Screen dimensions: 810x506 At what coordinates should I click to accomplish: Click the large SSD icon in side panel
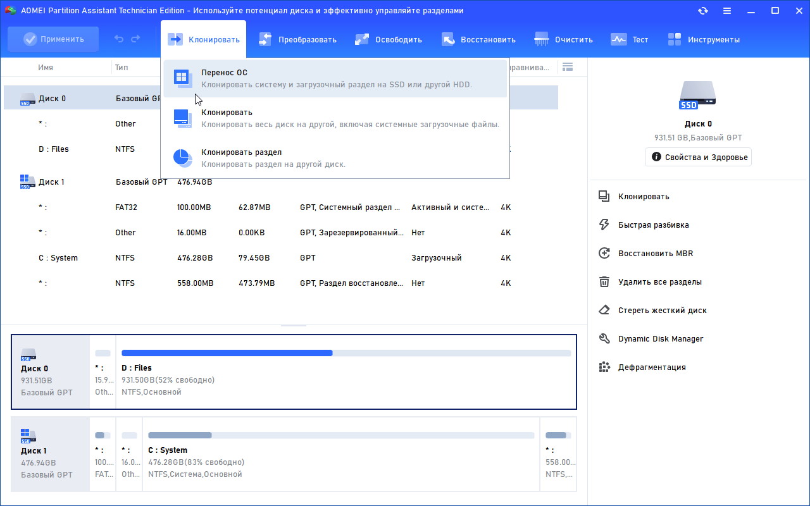[x=698, y=96]
